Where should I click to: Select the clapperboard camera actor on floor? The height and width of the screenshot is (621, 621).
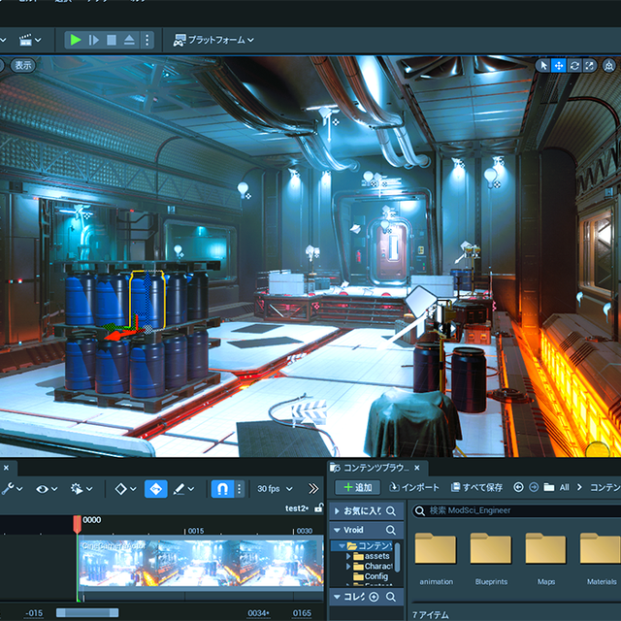point(310,412)
